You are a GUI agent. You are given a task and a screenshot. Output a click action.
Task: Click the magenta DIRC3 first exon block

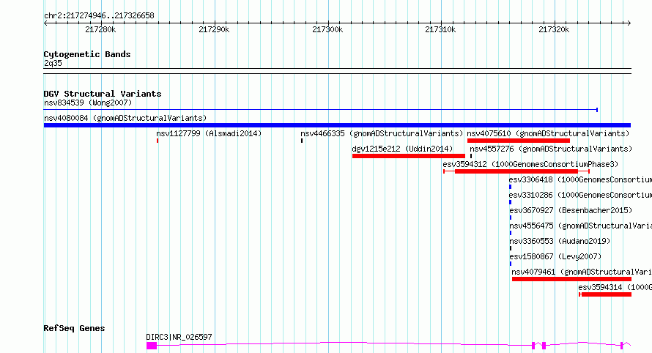coord(152,346)
